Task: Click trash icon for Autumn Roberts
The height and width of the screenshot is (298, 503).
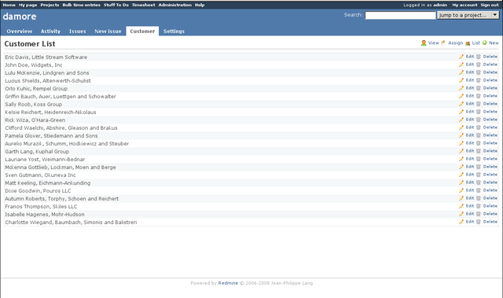Action: point(479,198)
